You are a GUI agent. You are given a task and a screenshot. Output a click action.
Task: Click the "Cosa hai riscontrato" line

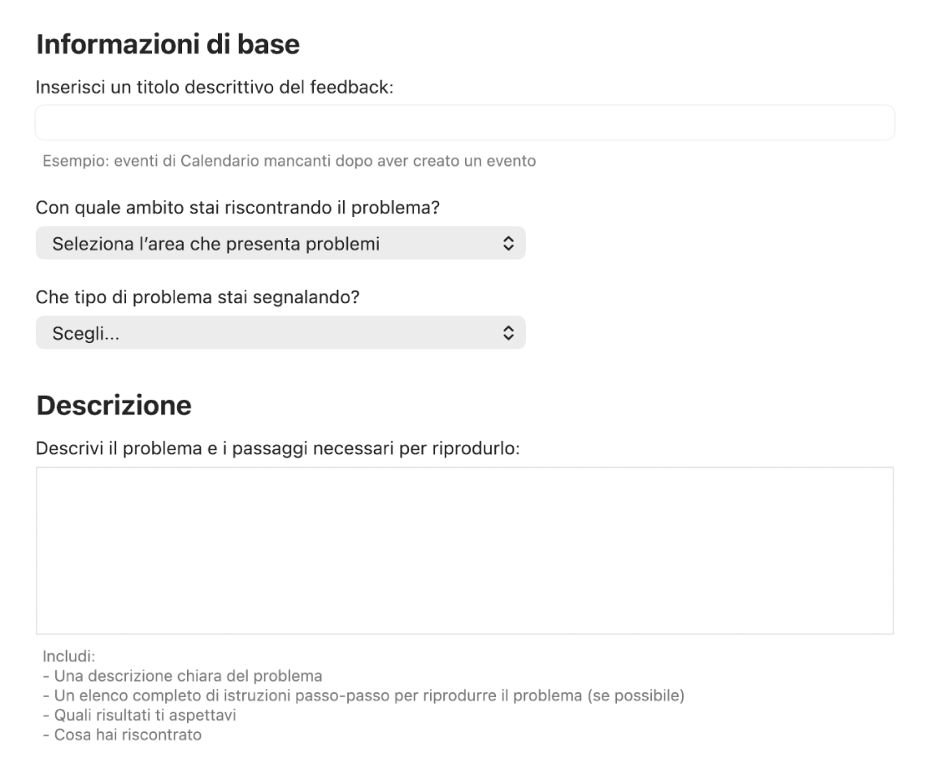[x=122, y=735]
